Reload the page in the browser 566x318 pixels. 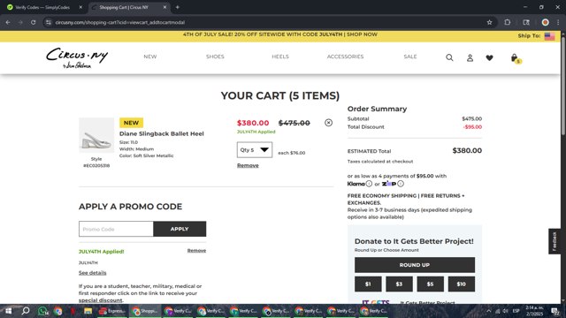(x=33, y=22)
